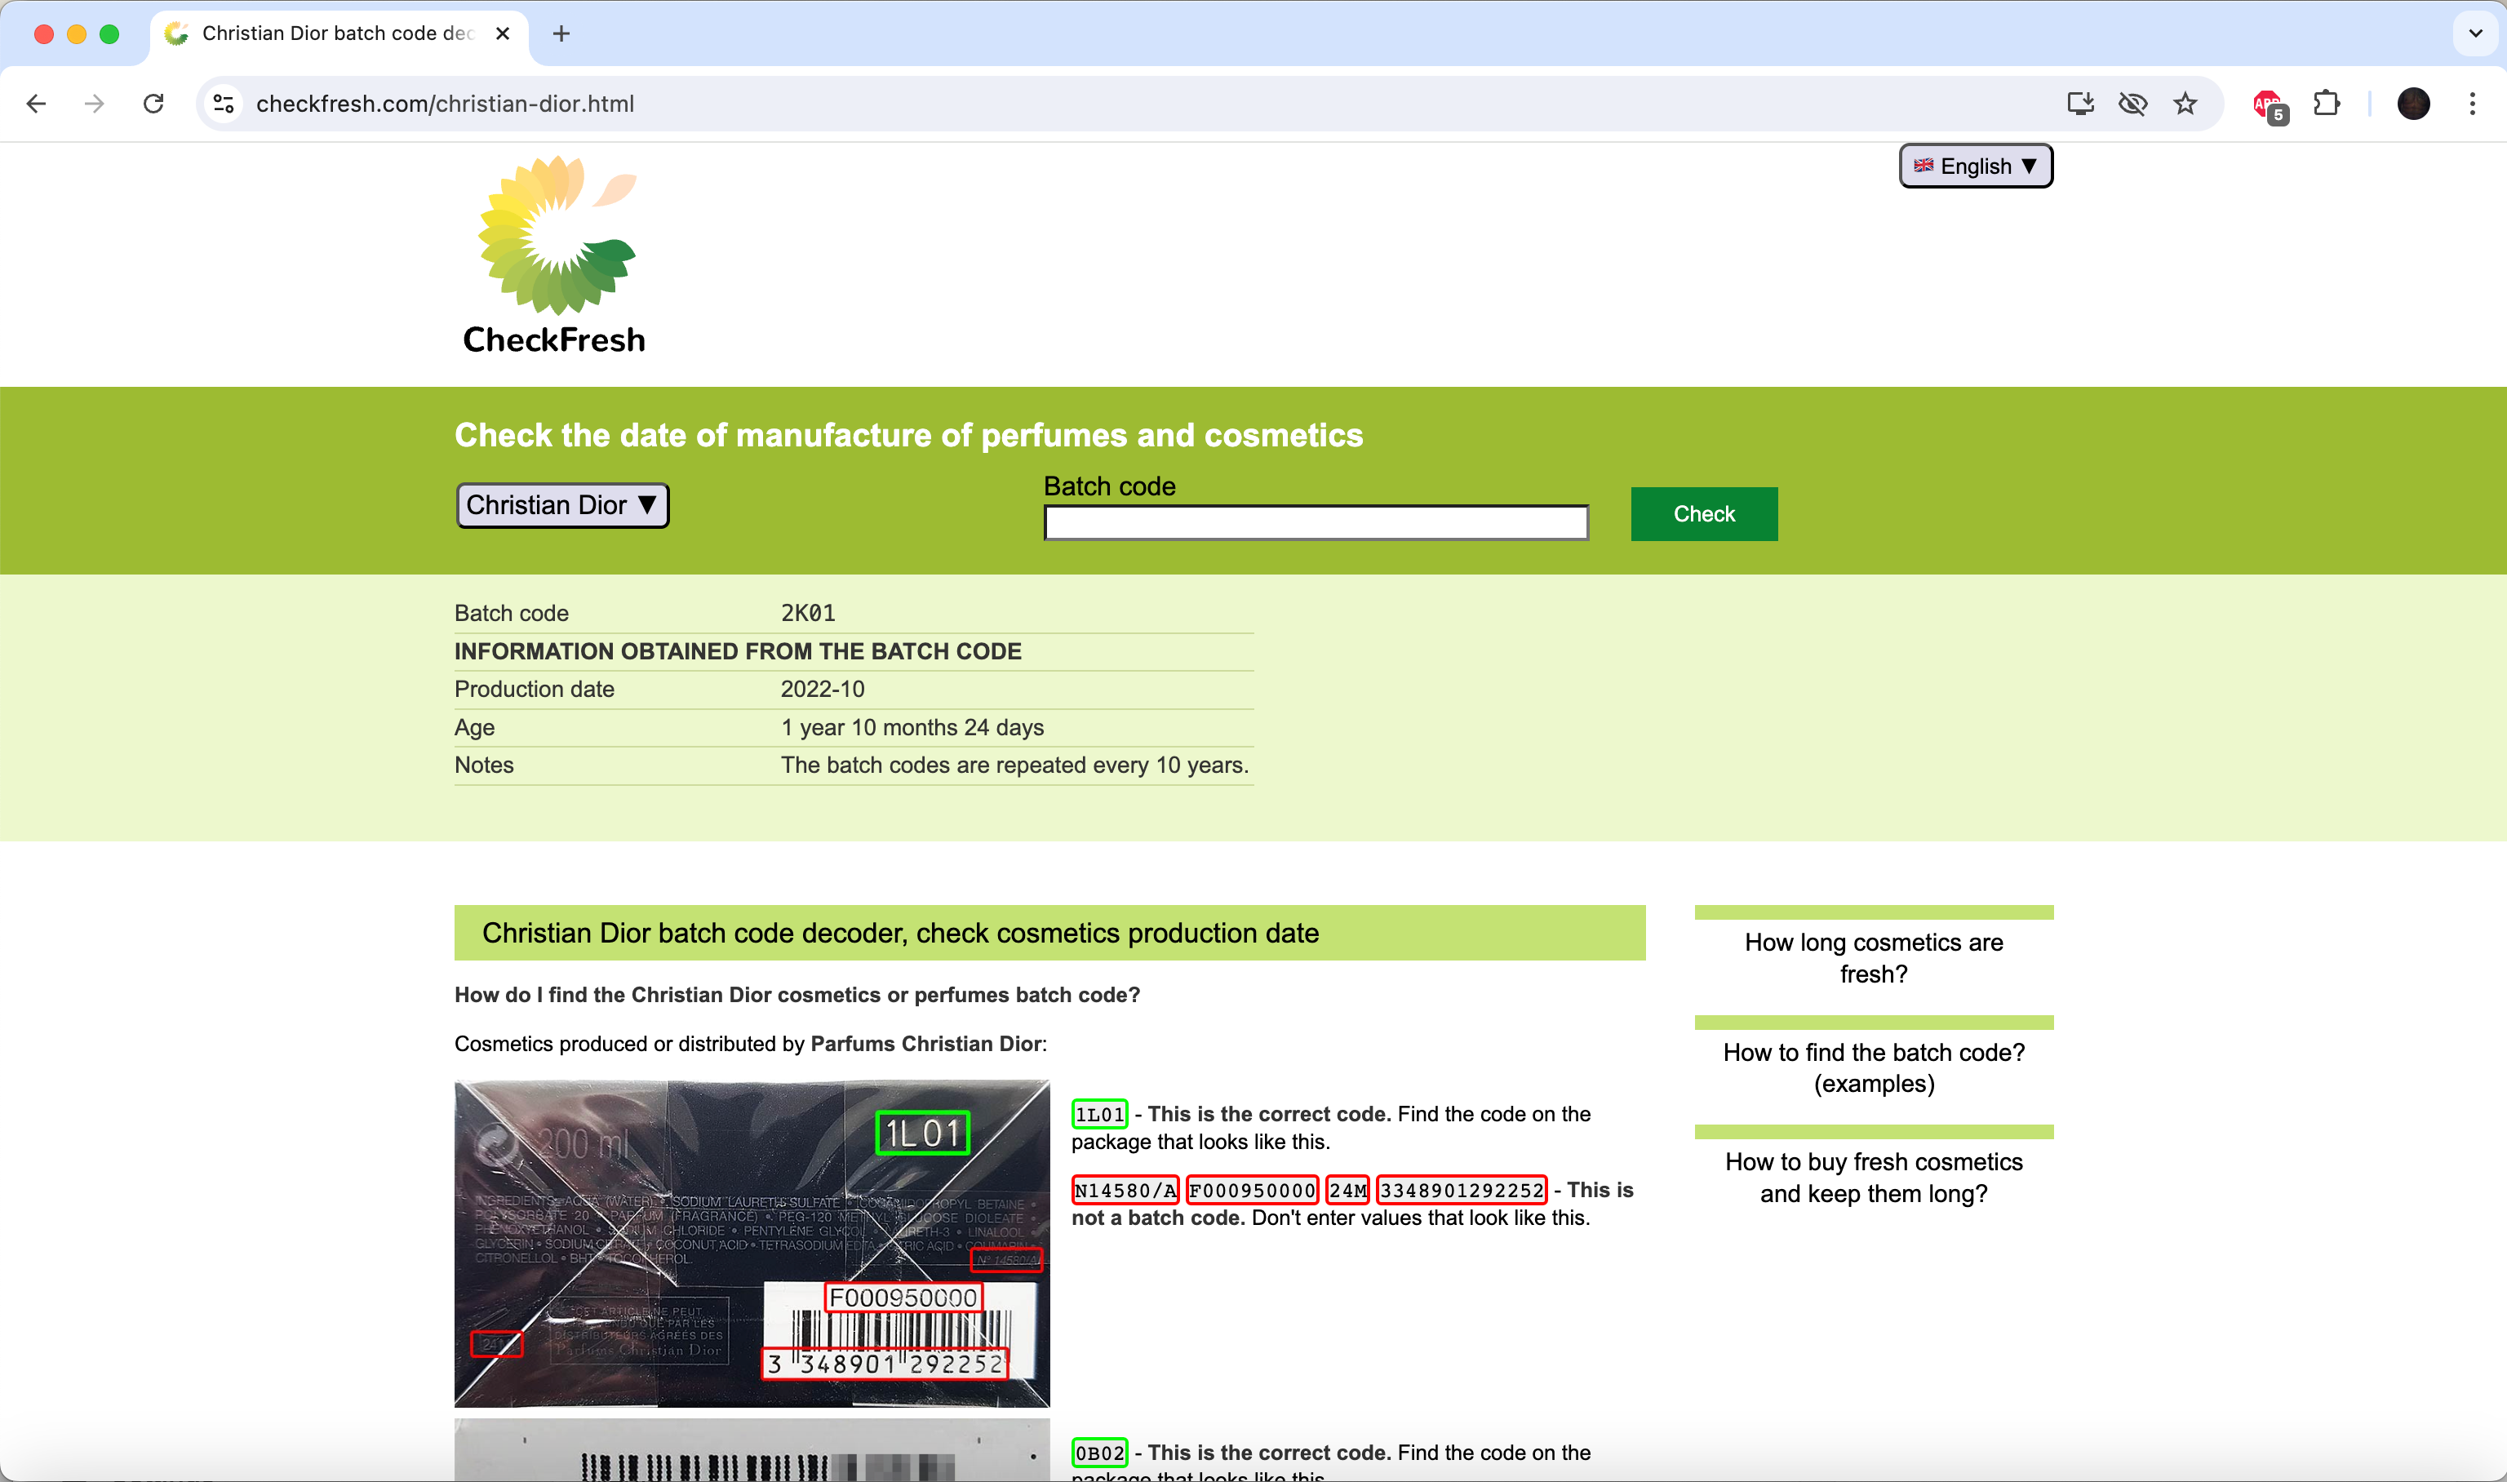Open the English language dropdown
Image resolution: width=2507 pixels, height=1482 pixels.
[x=1975, y=166]
